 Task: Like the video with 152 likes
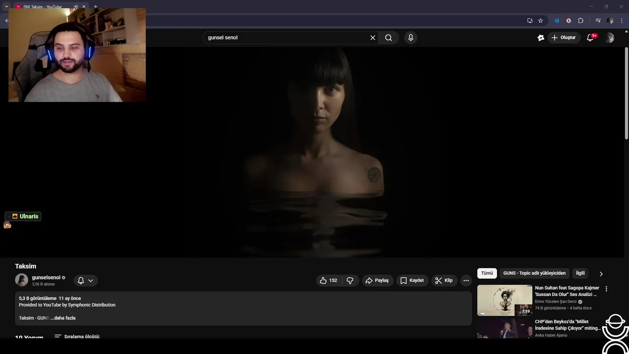pyautogui.click(x=328, y=280)
